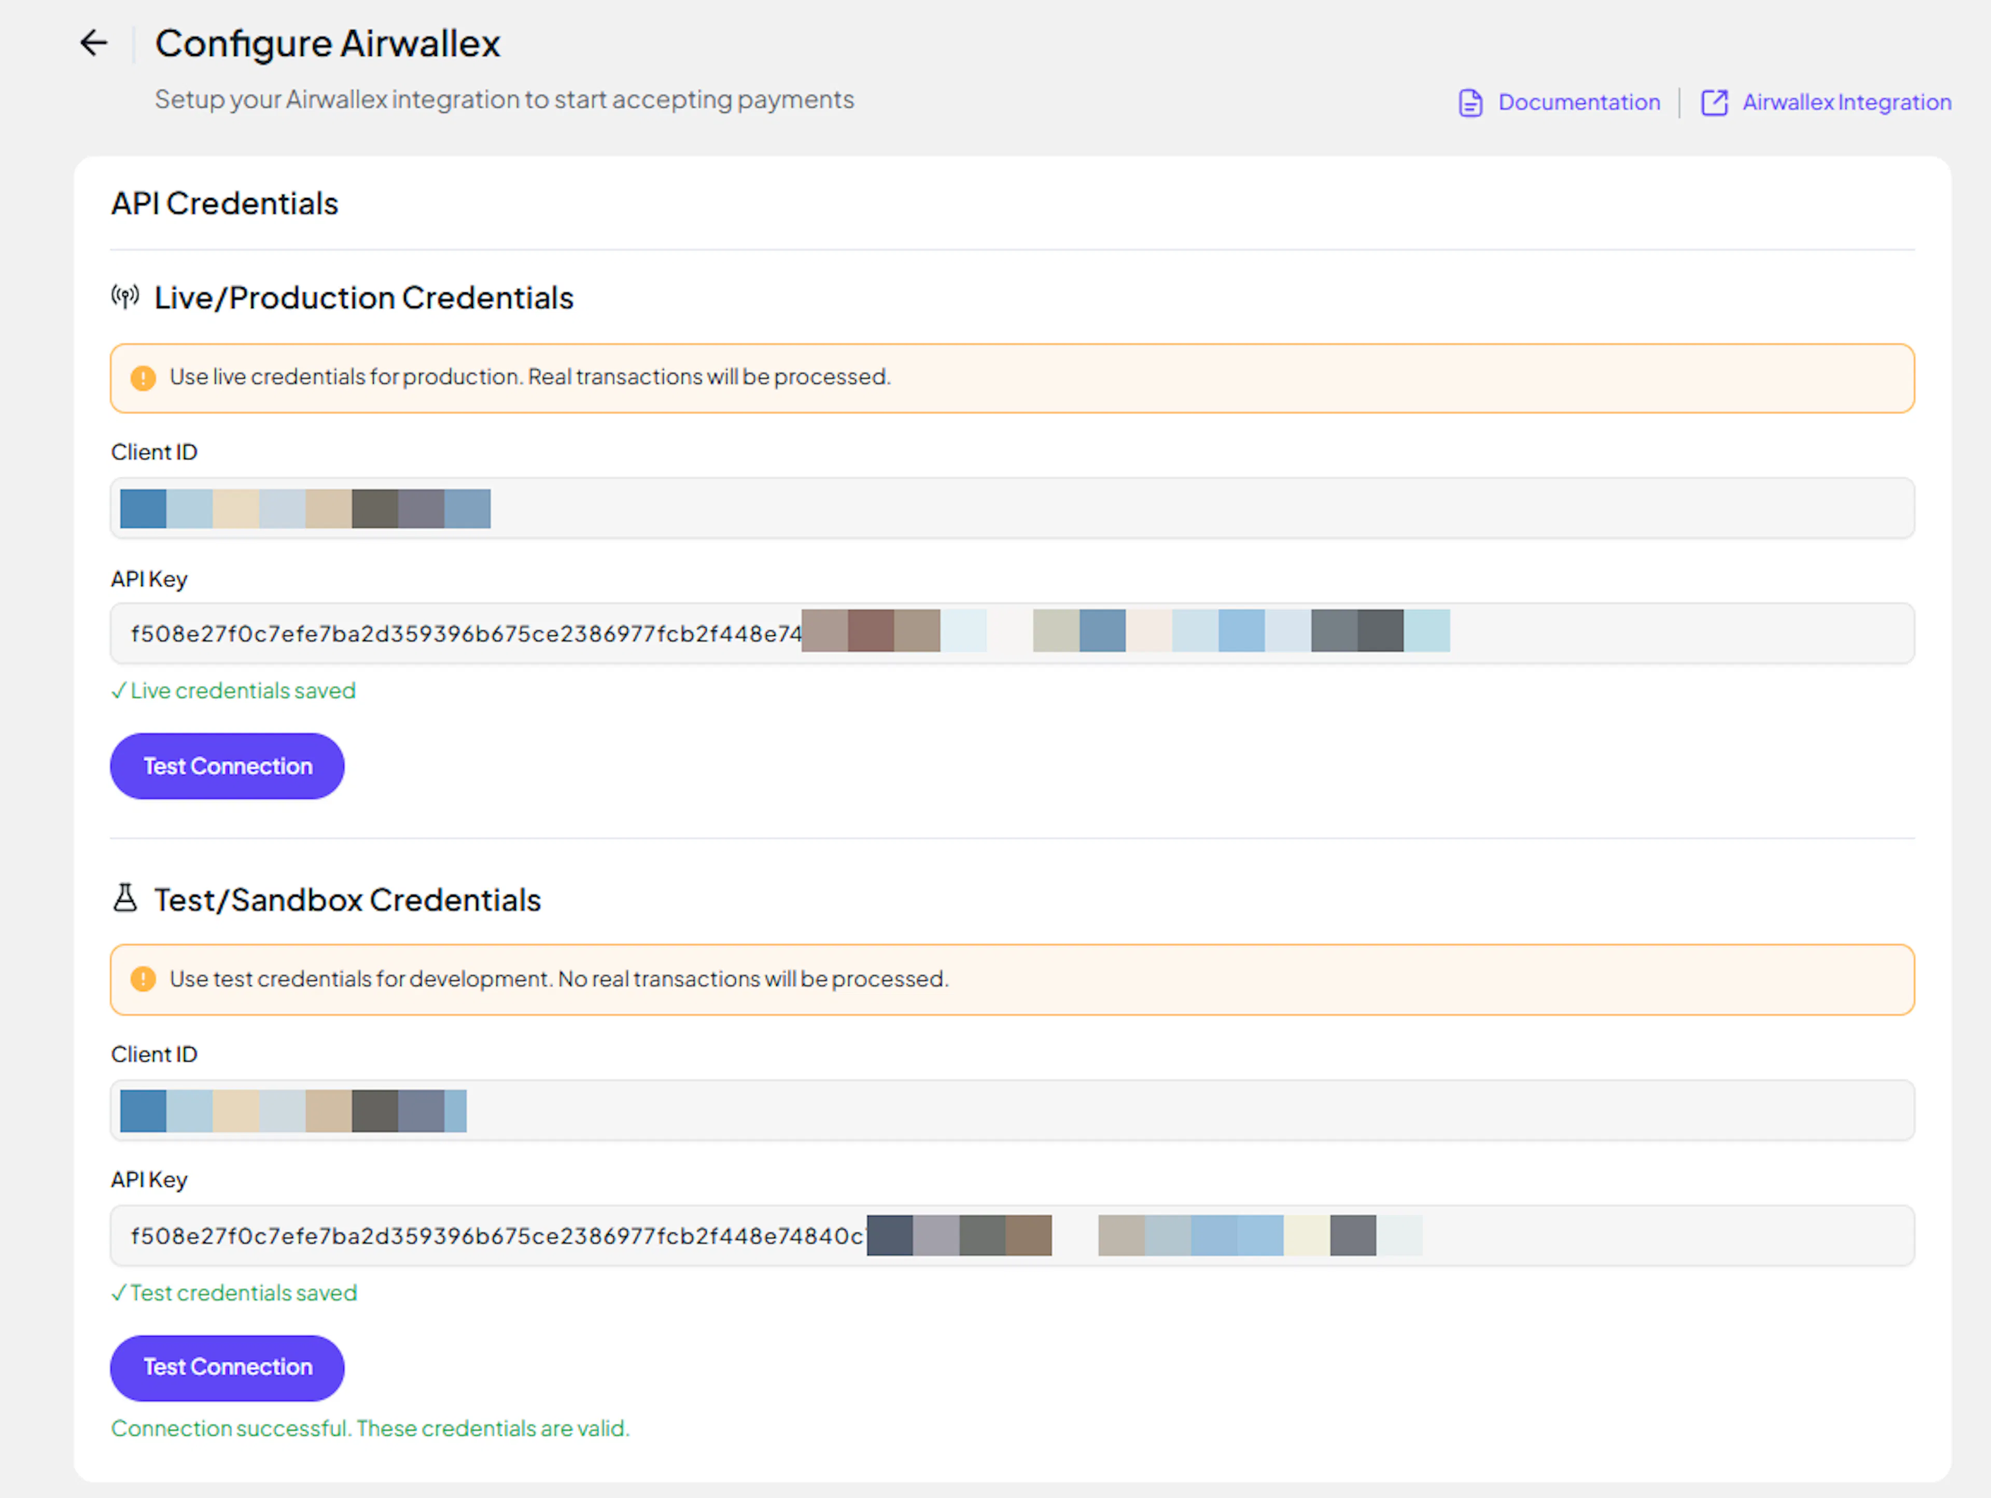Click the external link icon for Airwallex Integration
This screenshot has height=1498, width=1991.
pos(1714,103)
